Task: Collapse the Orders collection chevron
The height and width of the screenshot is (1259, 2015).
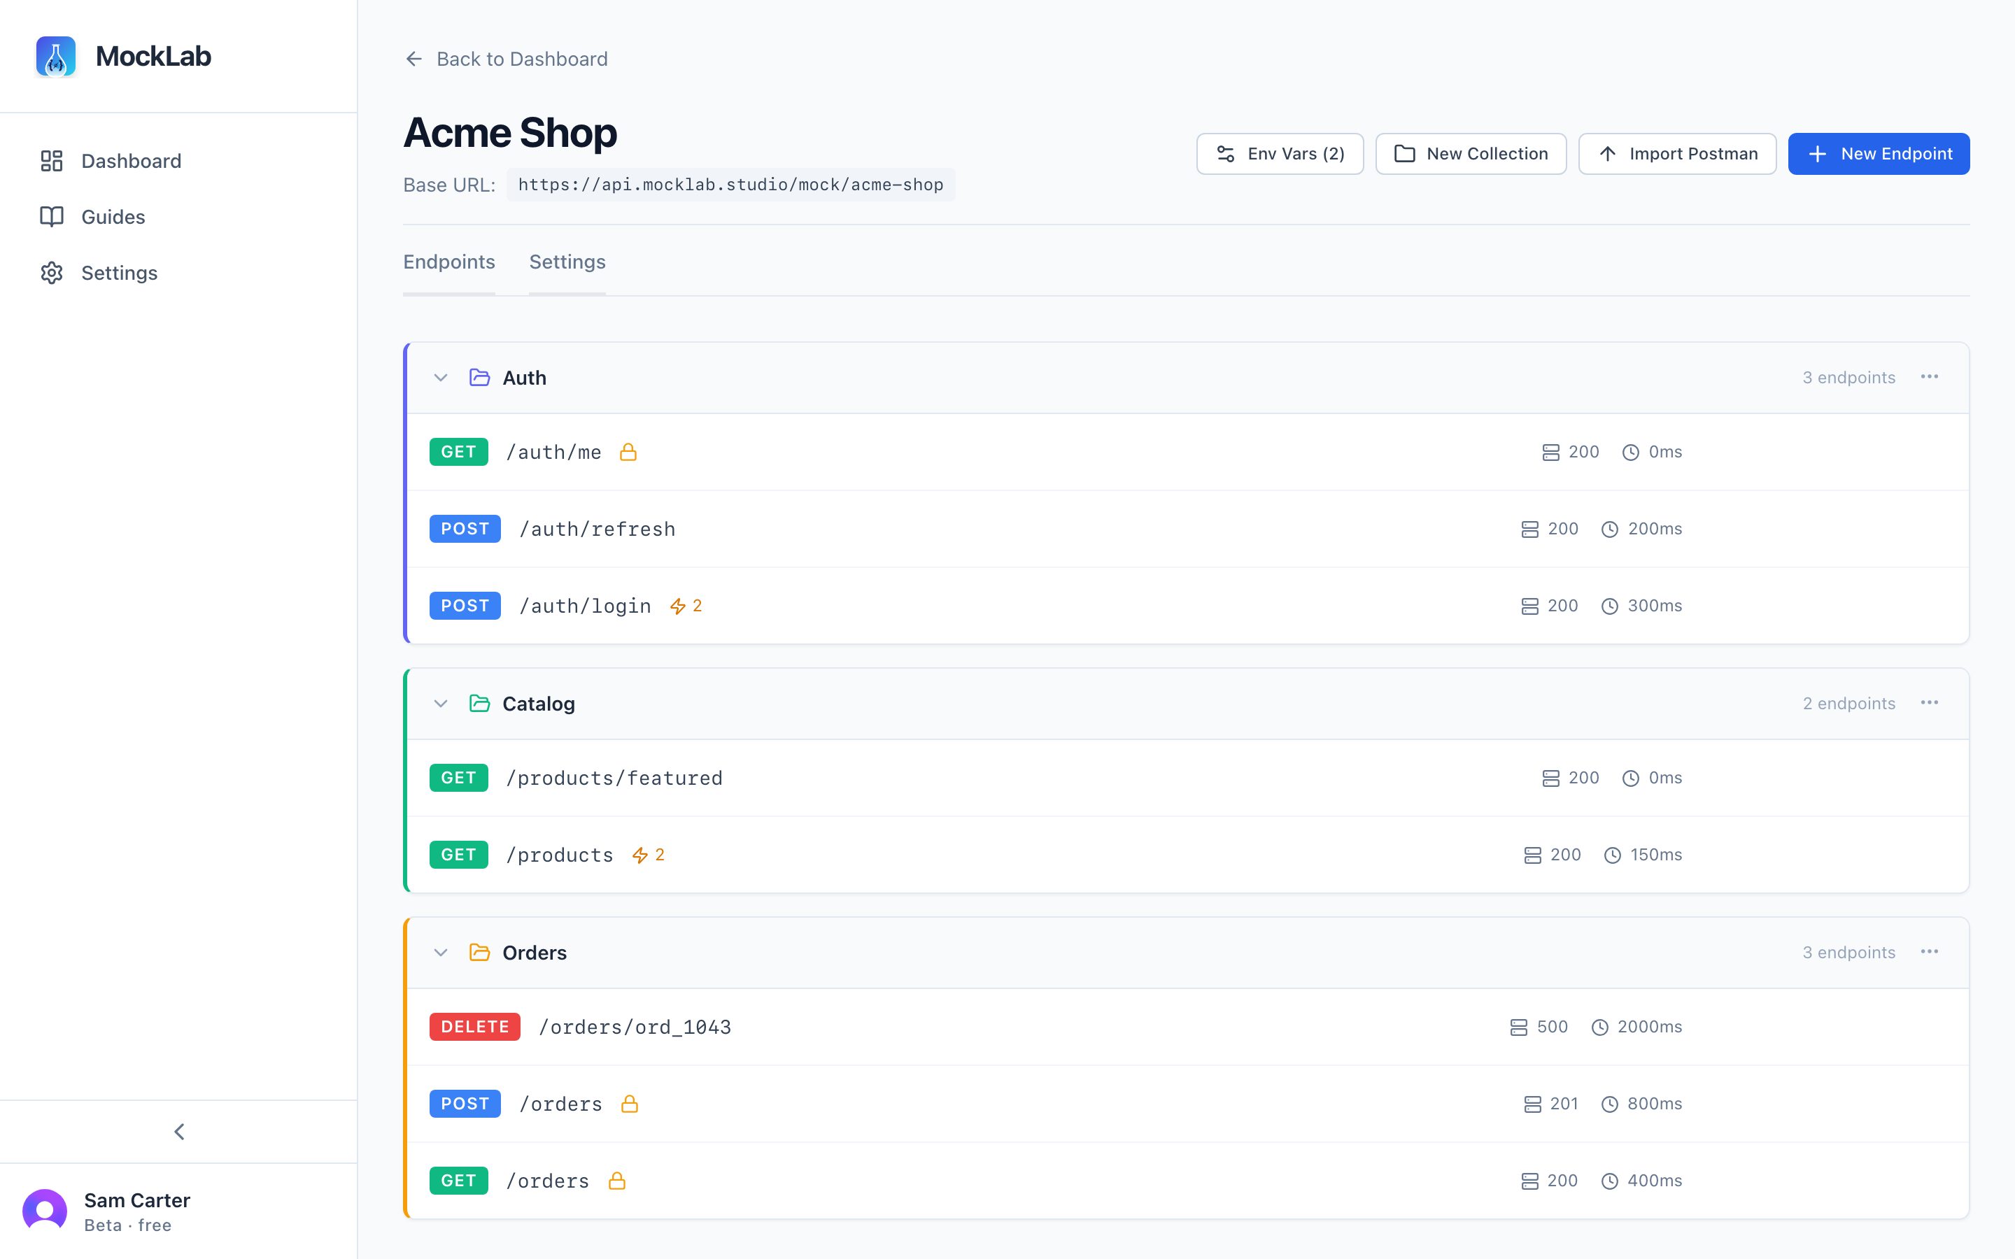Action: pyautogui.click(x=441, y=953)
